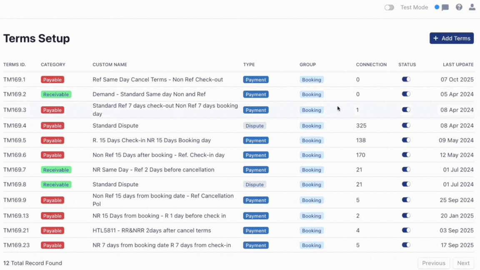480x270 pixels.
Task: Click Receivable badge for TM169.2
Action: point(56,95)
